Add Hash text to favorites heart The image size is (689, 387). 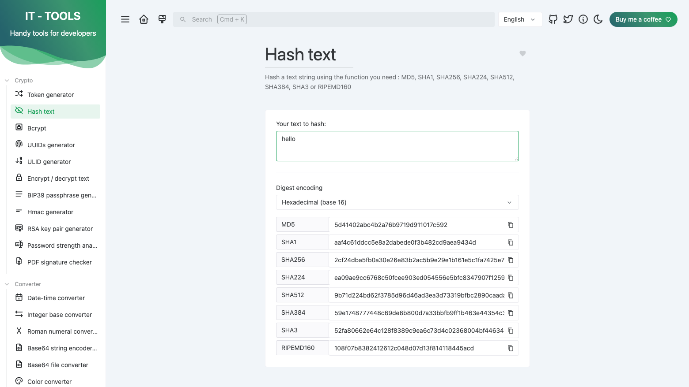522,53
